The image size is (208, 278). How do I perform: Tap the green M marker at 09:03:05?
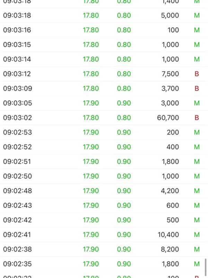point(197,103)
